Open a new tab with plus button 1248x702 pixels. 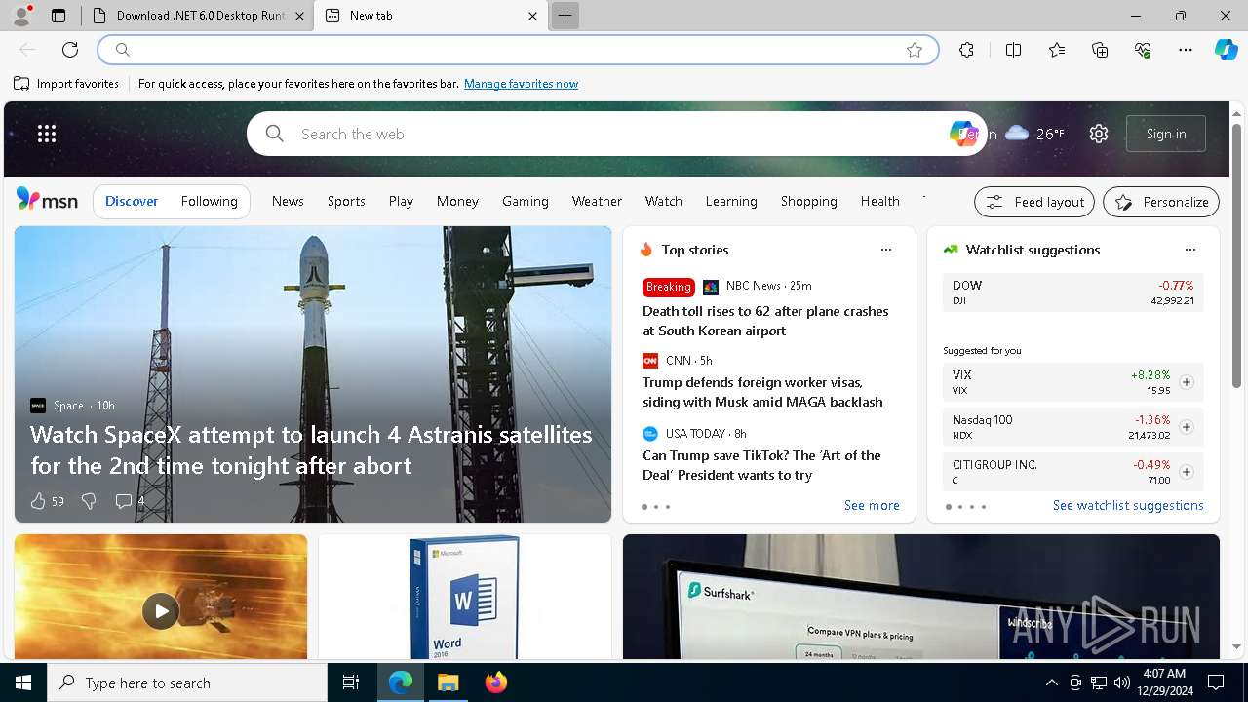point(565,16)
